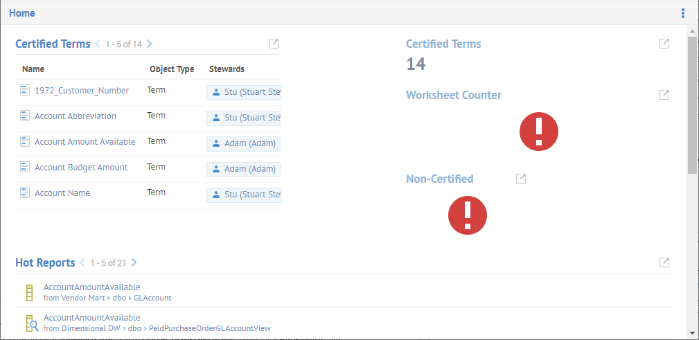The height and width of the screenshot is (340, 699).
Task: Show next page of Hot Reports
Action: 134,262
